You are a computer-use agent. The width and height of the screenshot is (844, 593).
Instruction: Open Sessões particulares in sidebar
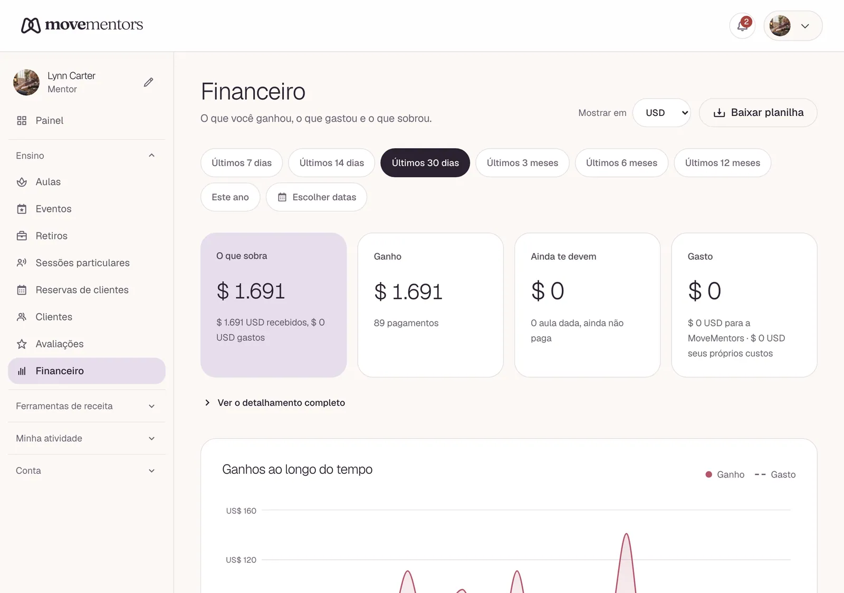point(87,263)
